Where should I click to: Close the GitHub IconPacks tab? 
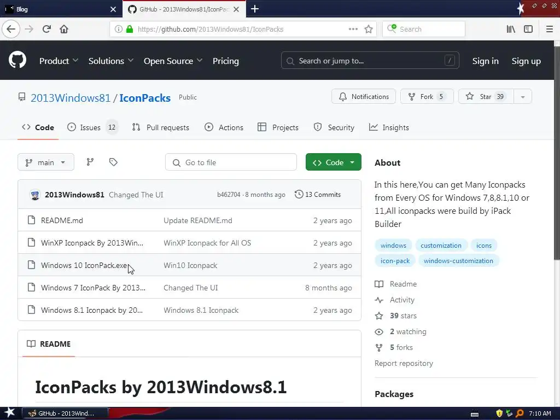(x=236, y=9)
